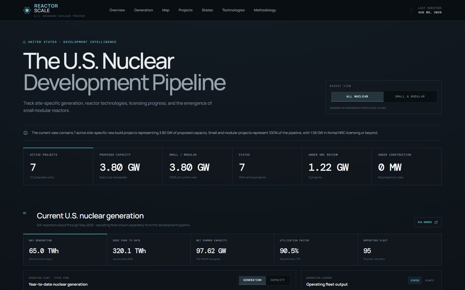Click the 'Year-to-date nuclear generation' title
The height and width of the screenshot is (290, 465).
click(x=58, y=284)
